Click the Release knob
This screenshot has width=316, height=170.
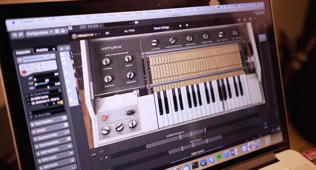130,75
